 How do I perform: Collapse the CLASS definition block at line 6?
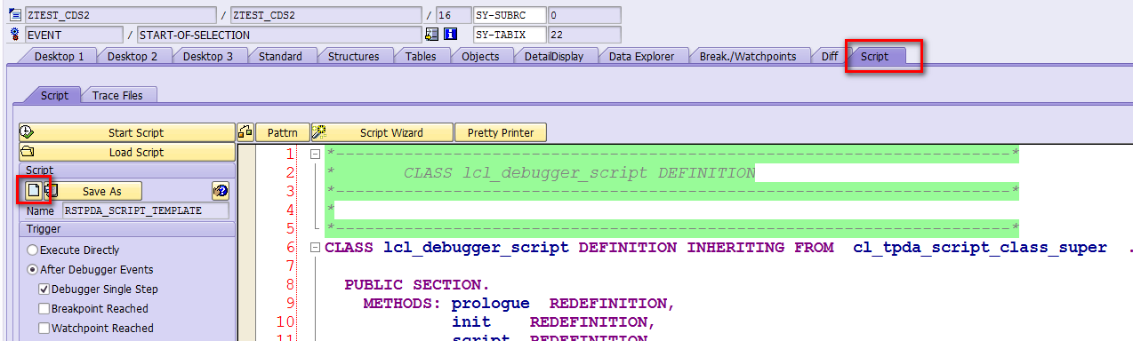click(x=315, y=248)
